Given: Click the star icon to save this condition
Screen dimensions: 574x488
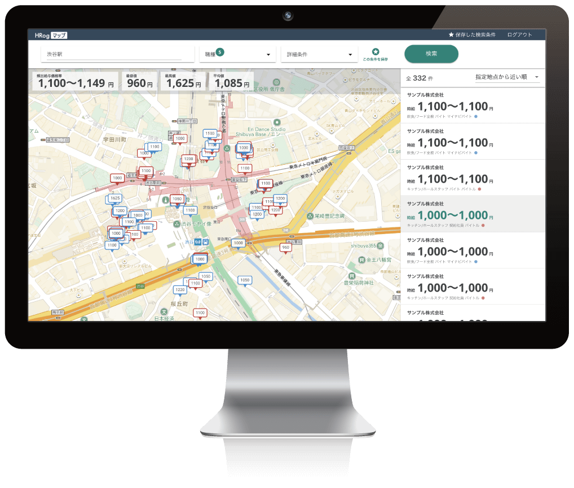Looking at the screenshot, I should [x=376, y=52].
